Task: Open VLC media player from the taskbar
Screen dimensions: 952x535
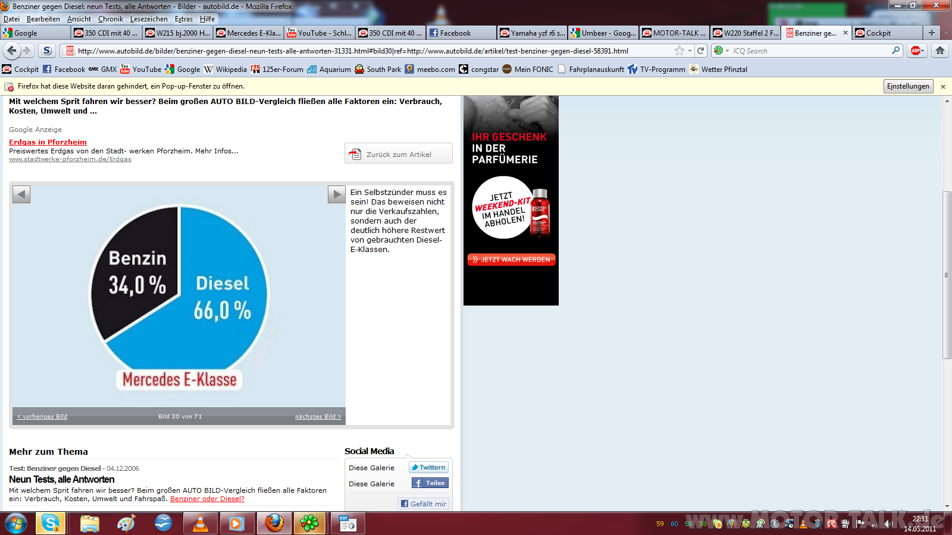Action: click(201, 523)
